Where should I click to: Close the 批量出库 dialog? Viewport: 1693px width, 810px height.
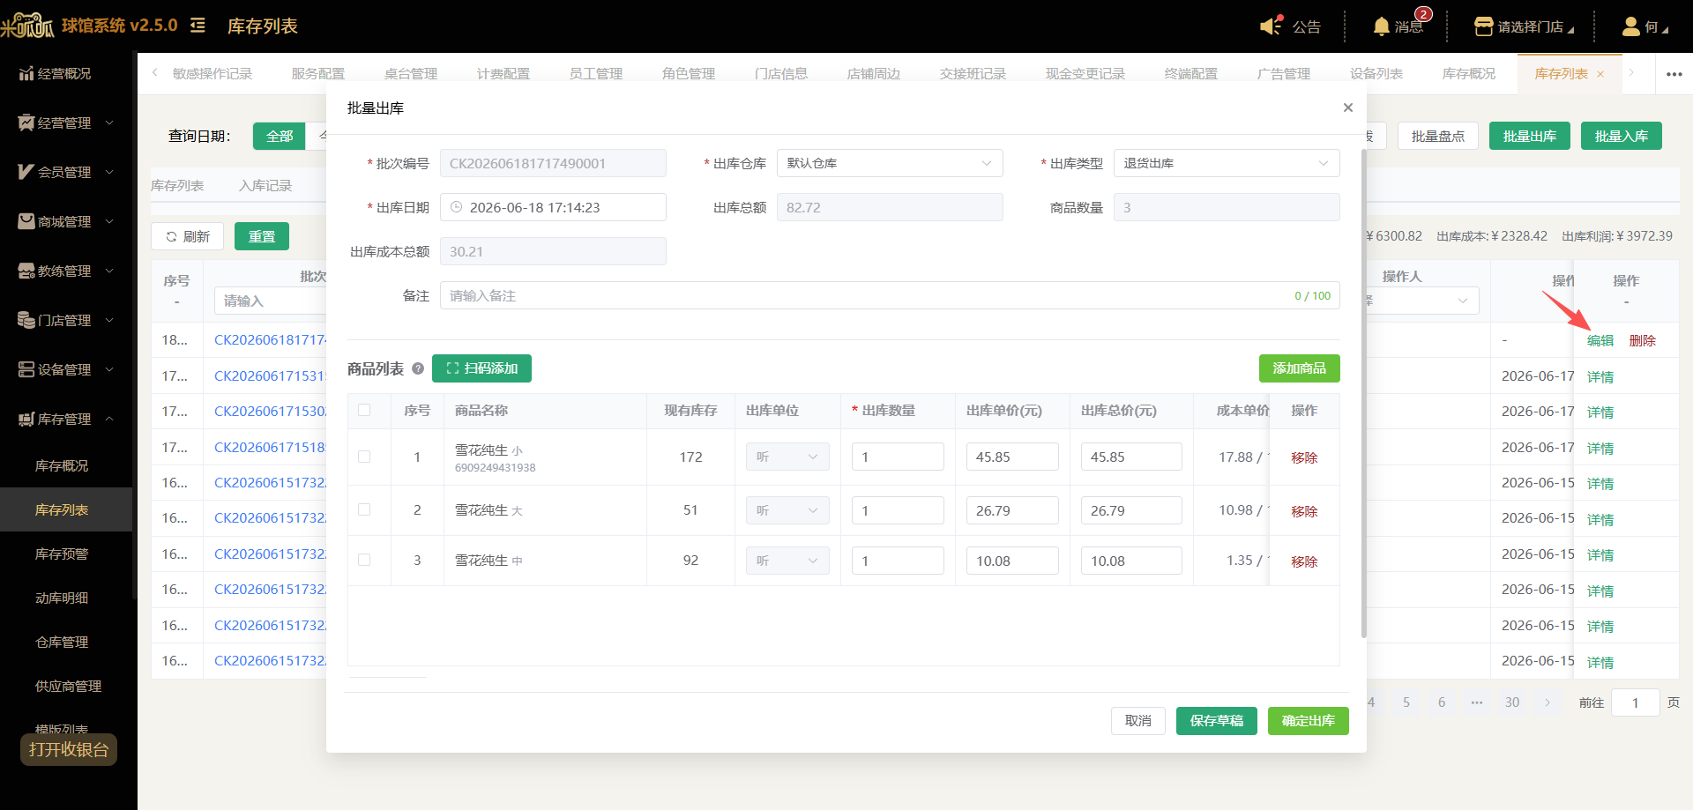[x=1347, y=108]
